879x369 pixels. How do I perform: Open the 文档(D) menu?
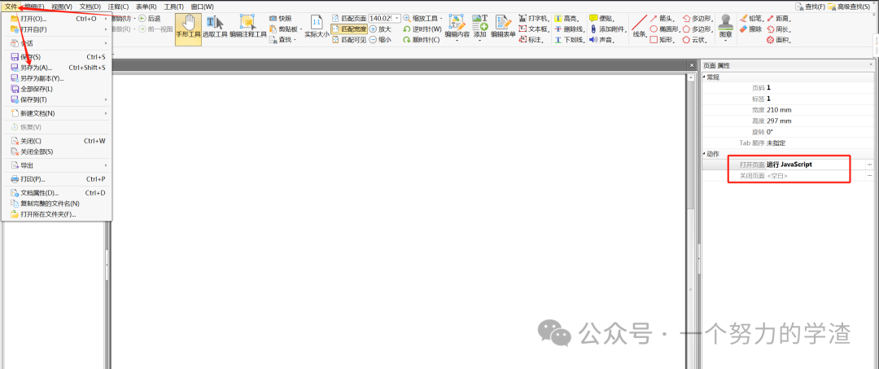pos(90,7)
